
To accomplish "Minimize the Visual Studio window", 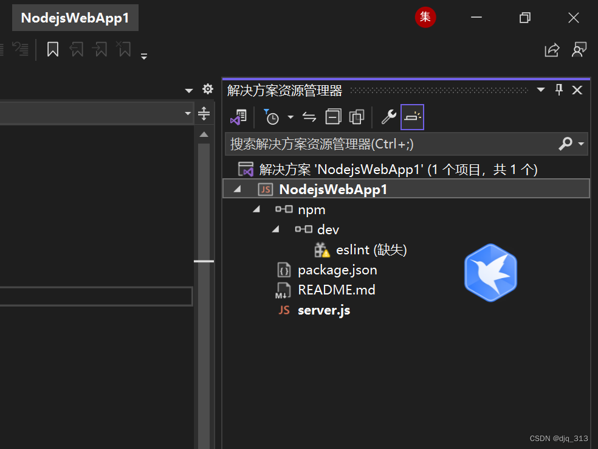I will 476,17.
